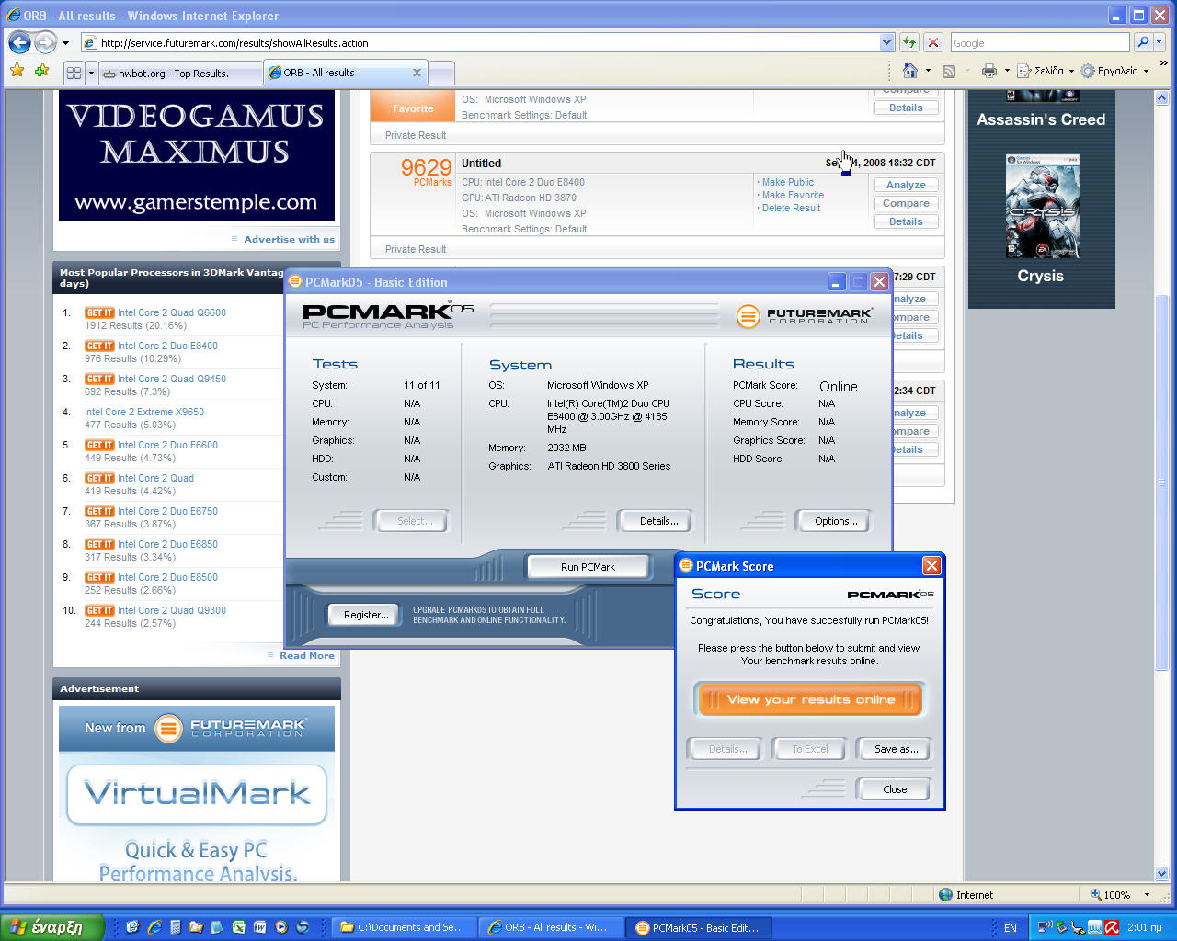Close the ORB - All results tab
Image resolution: width=1177 pixels, height=941 pixels.
pyautogui.click(x=417, y=72)
